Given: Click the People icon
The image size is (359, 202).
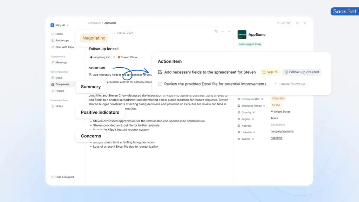Looking at the screenshot, I should pyautogui.click(x=53, y=91).
